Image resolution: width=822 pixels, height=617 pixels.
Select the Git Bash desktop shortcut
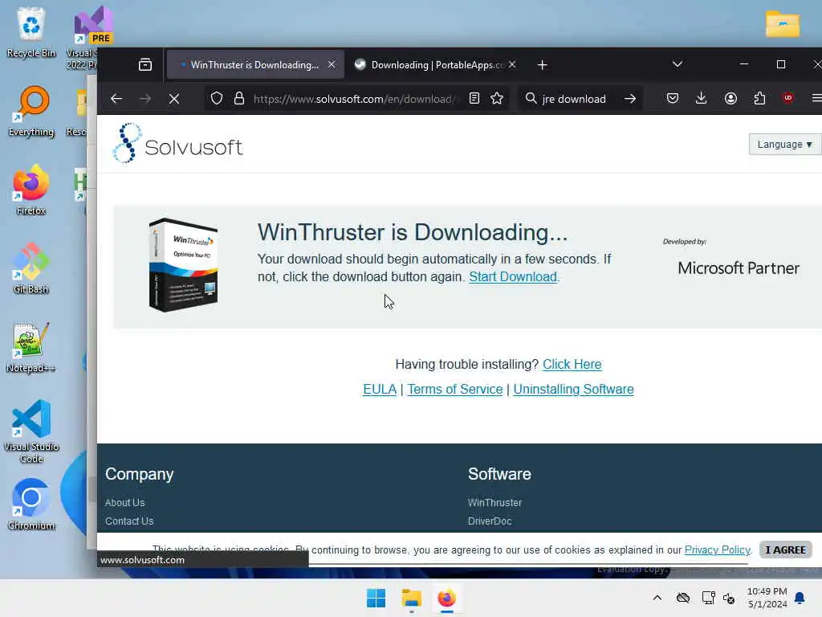(x=31, y=268)
